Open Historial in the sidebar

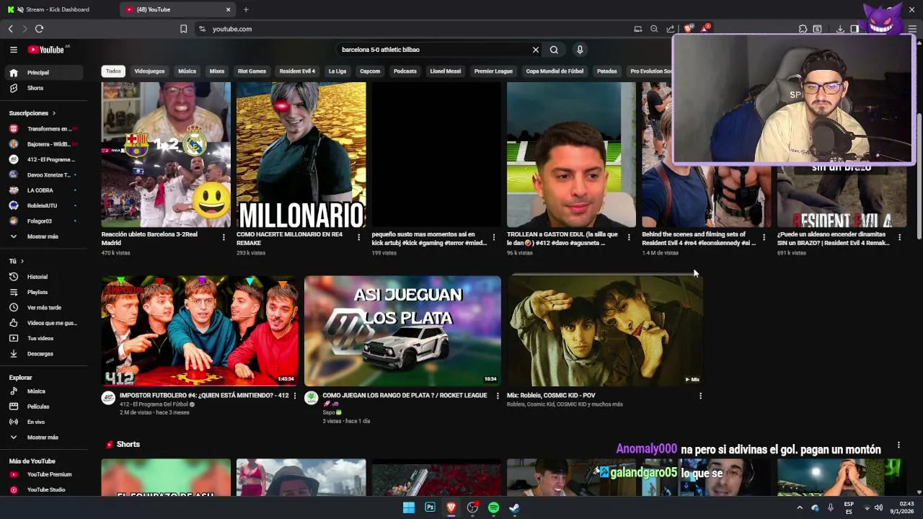[37, 277]
